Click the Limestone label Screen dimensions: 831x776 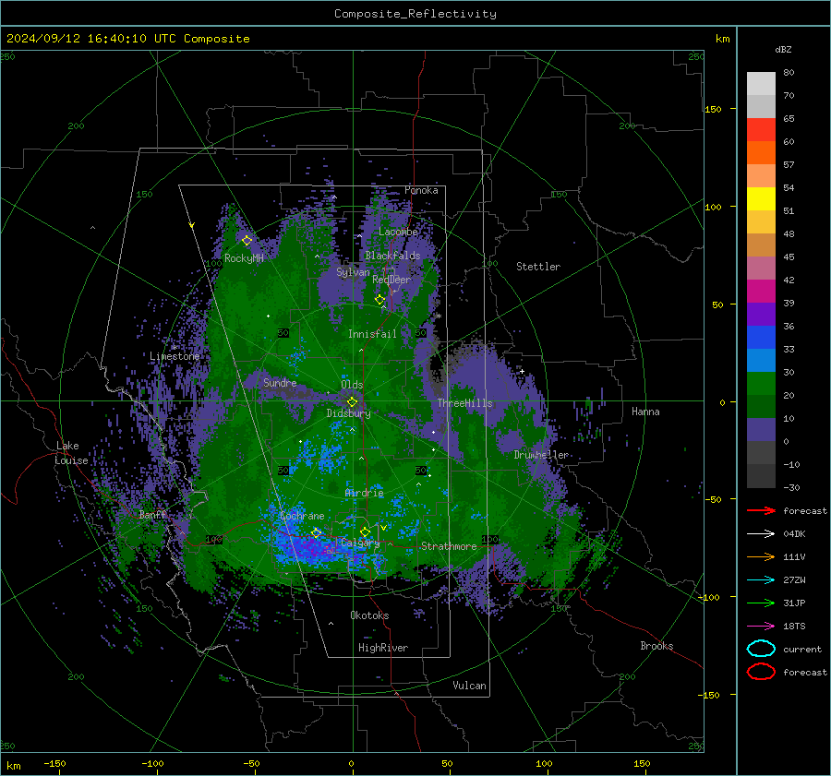click(175, 356)
